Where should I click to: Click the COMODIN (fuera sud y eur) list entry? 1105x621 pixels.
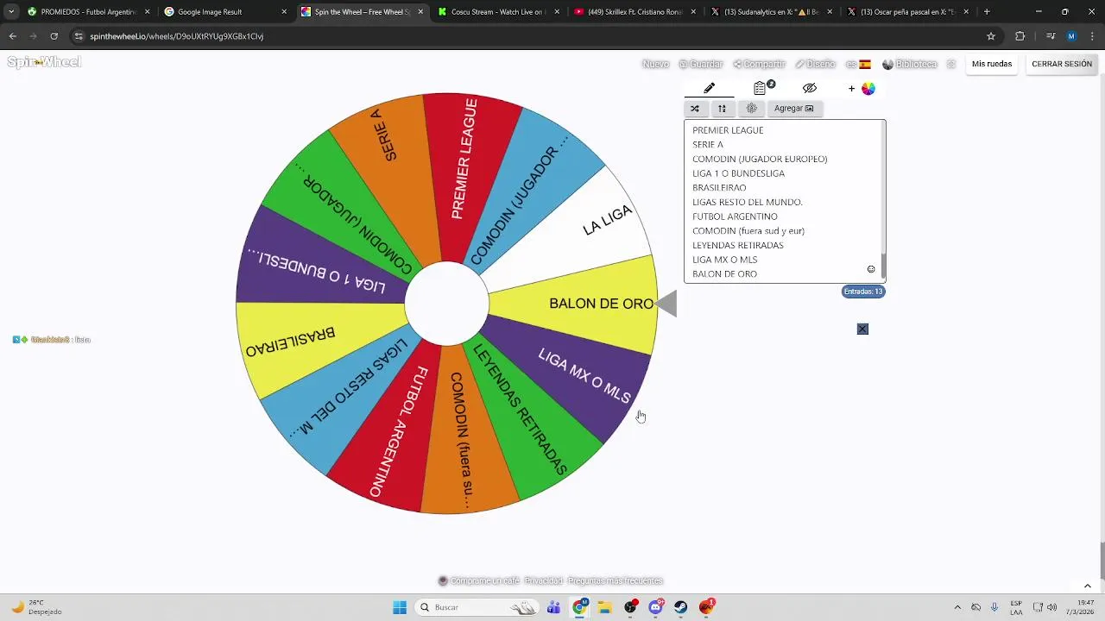pos(748,231)
